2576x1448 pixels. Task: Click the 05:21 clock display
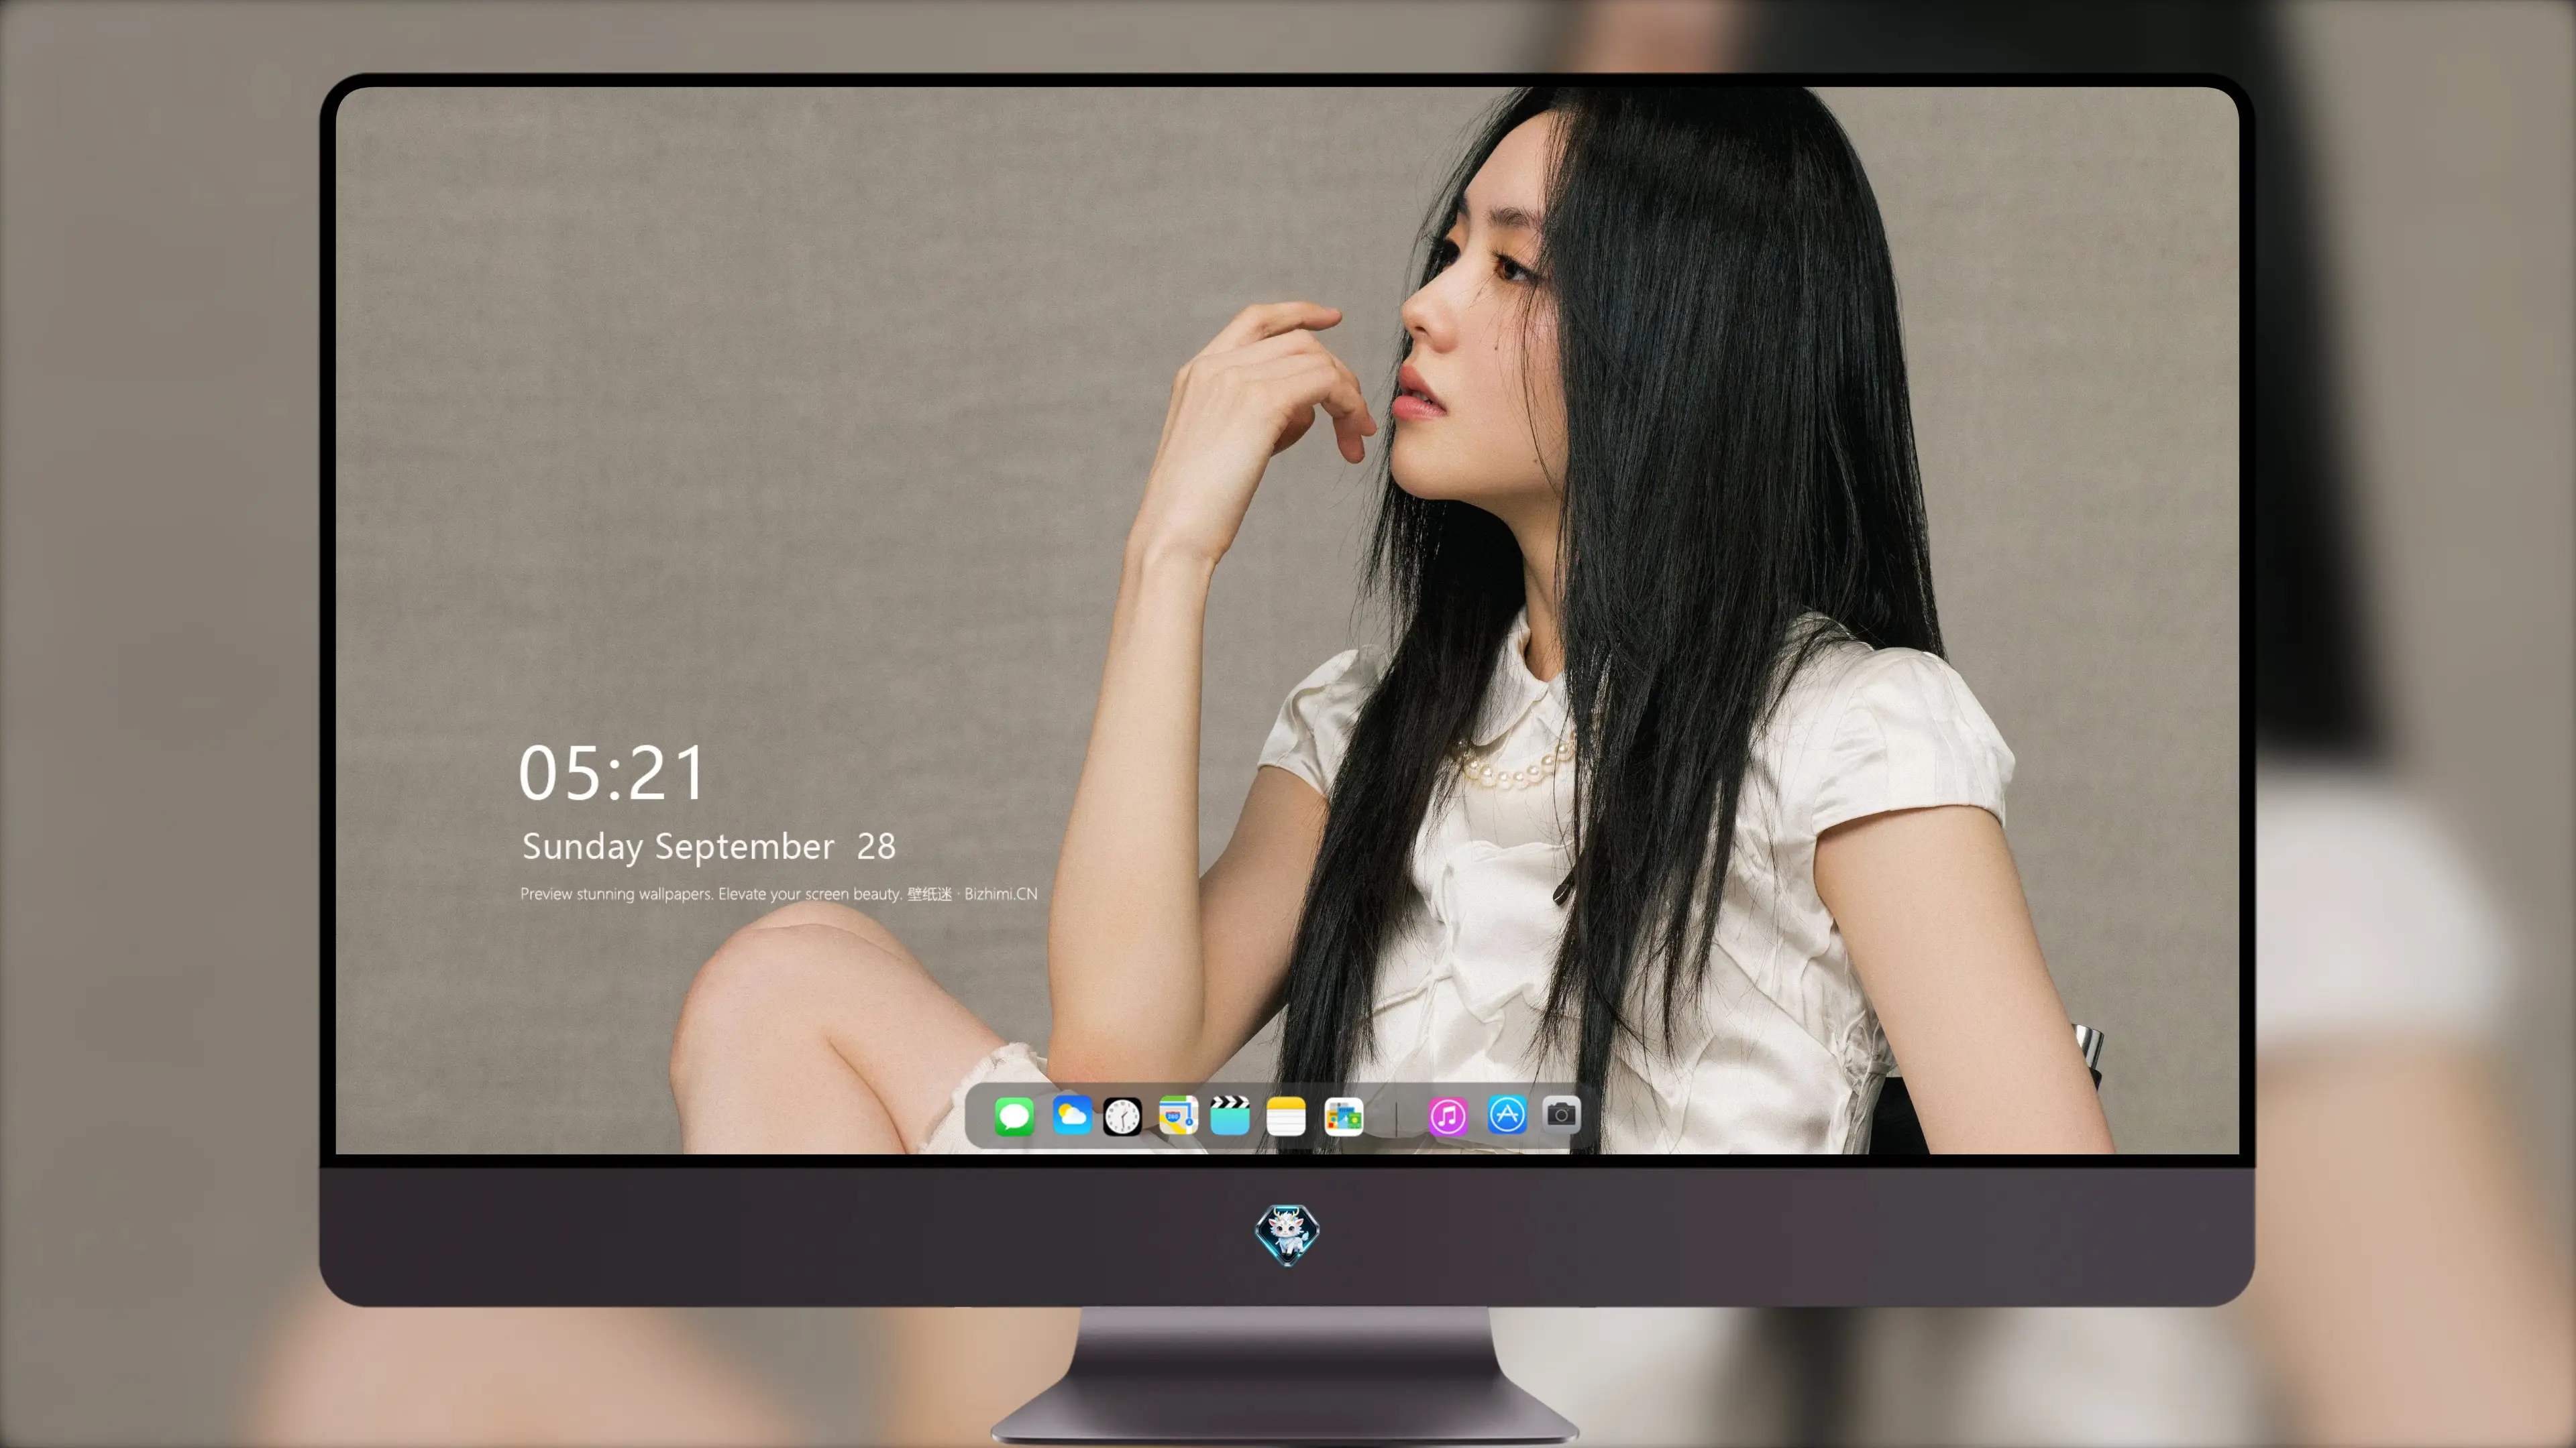click(x=612, y=774)
